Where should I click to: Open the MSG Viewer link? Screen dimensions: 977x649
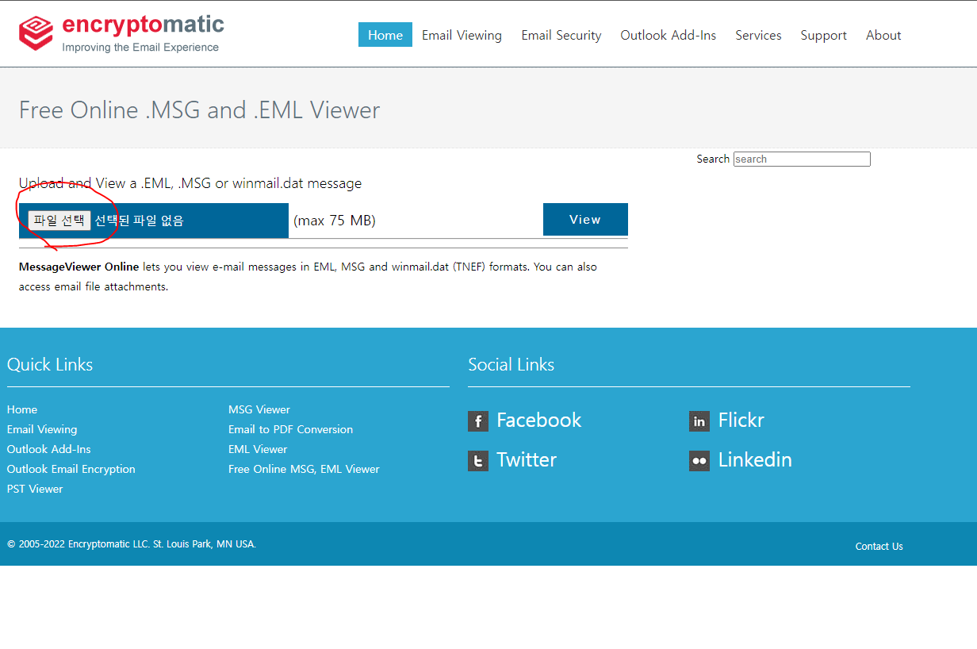(x=259, y=409)
